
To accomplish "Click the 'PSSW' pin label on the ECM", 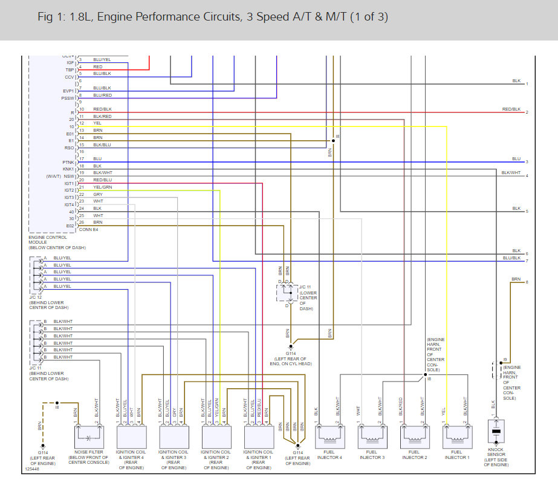I will (68, 98).
